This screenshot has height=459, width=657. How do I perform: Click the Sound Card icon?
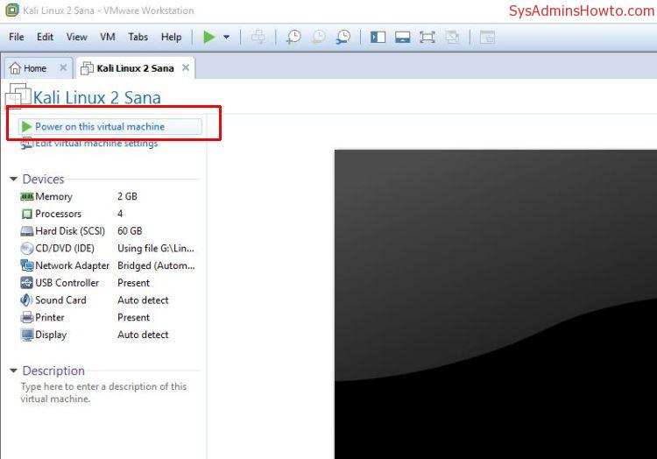26,300
